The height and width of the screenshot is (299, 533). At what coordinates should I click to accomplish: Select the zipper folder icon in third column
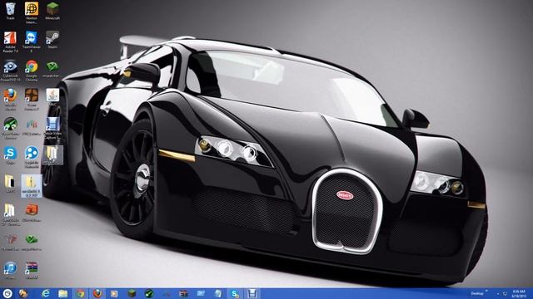pyautogui.click(x=52, y=155)
